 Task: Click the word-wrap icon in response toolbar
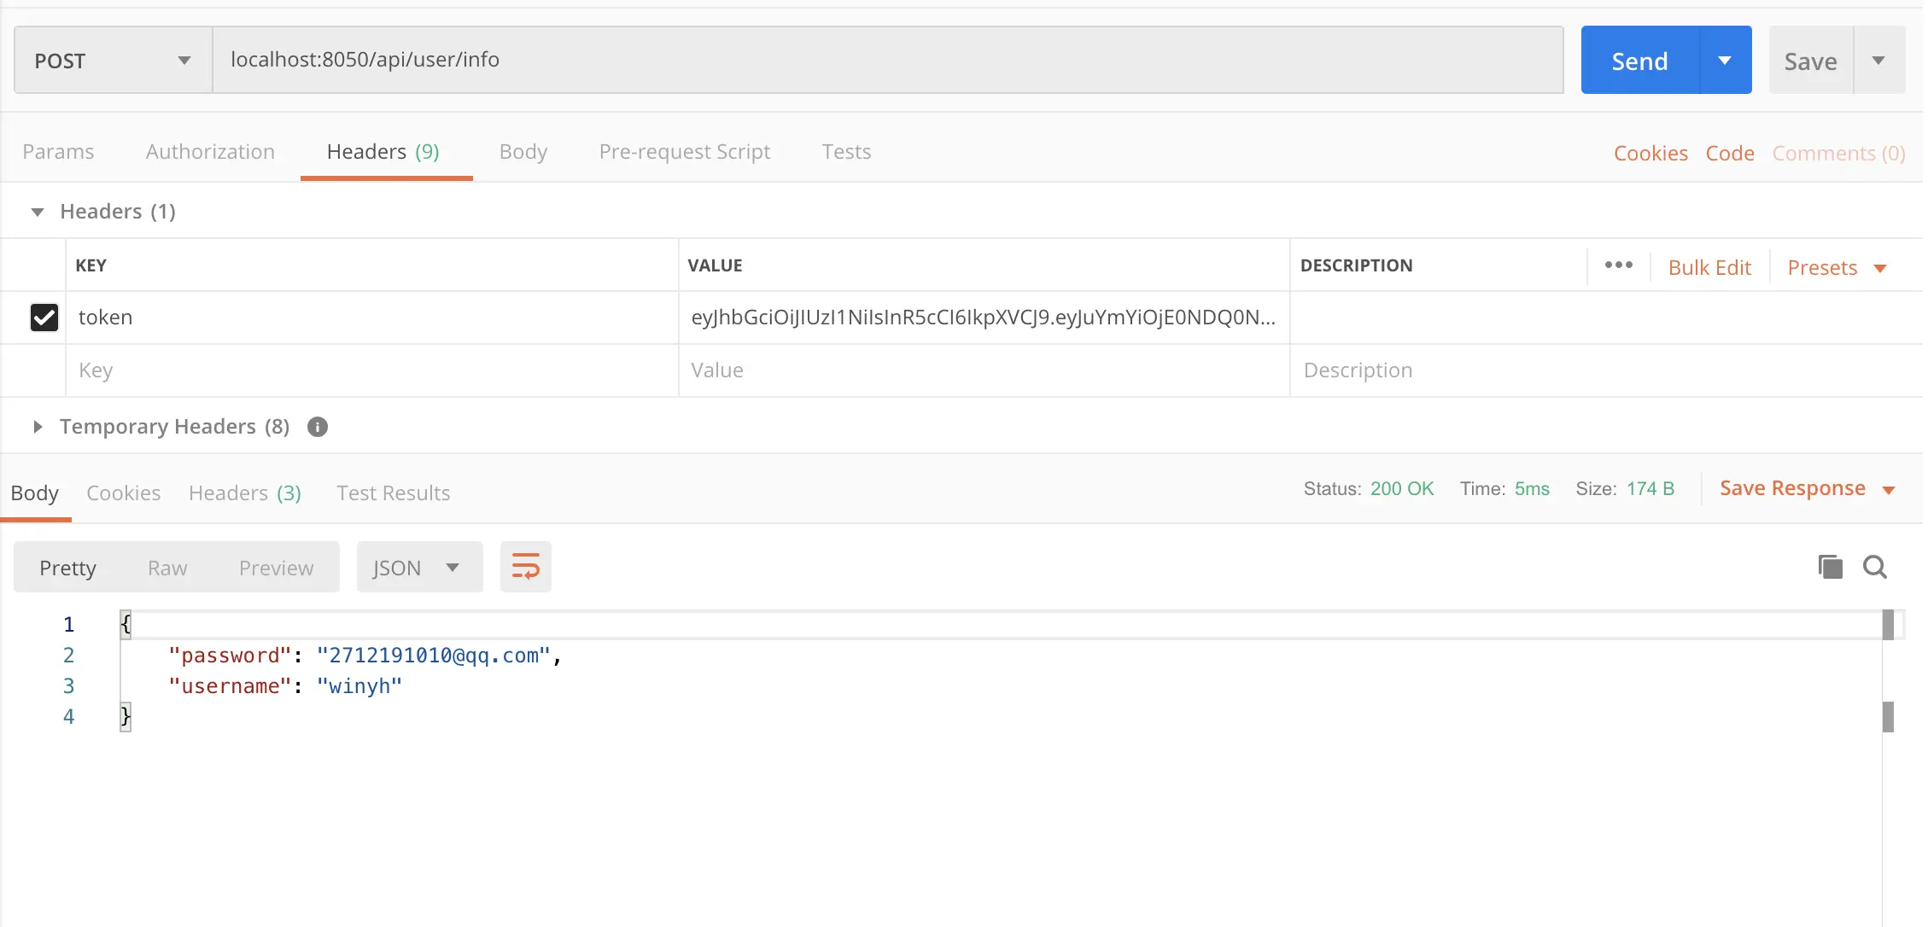525,567
